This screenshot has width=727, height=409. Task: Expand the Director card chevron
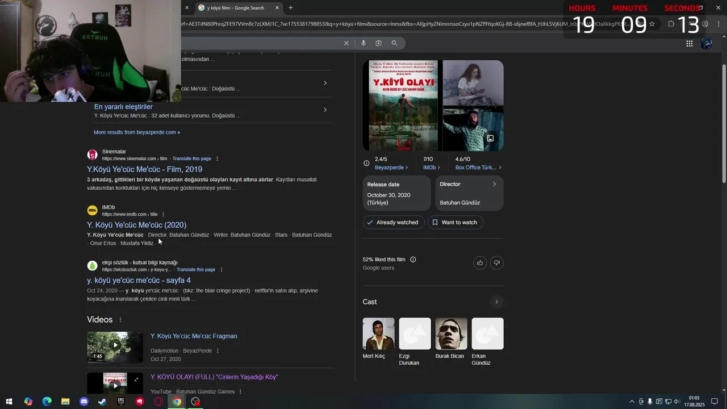point(494,184)
